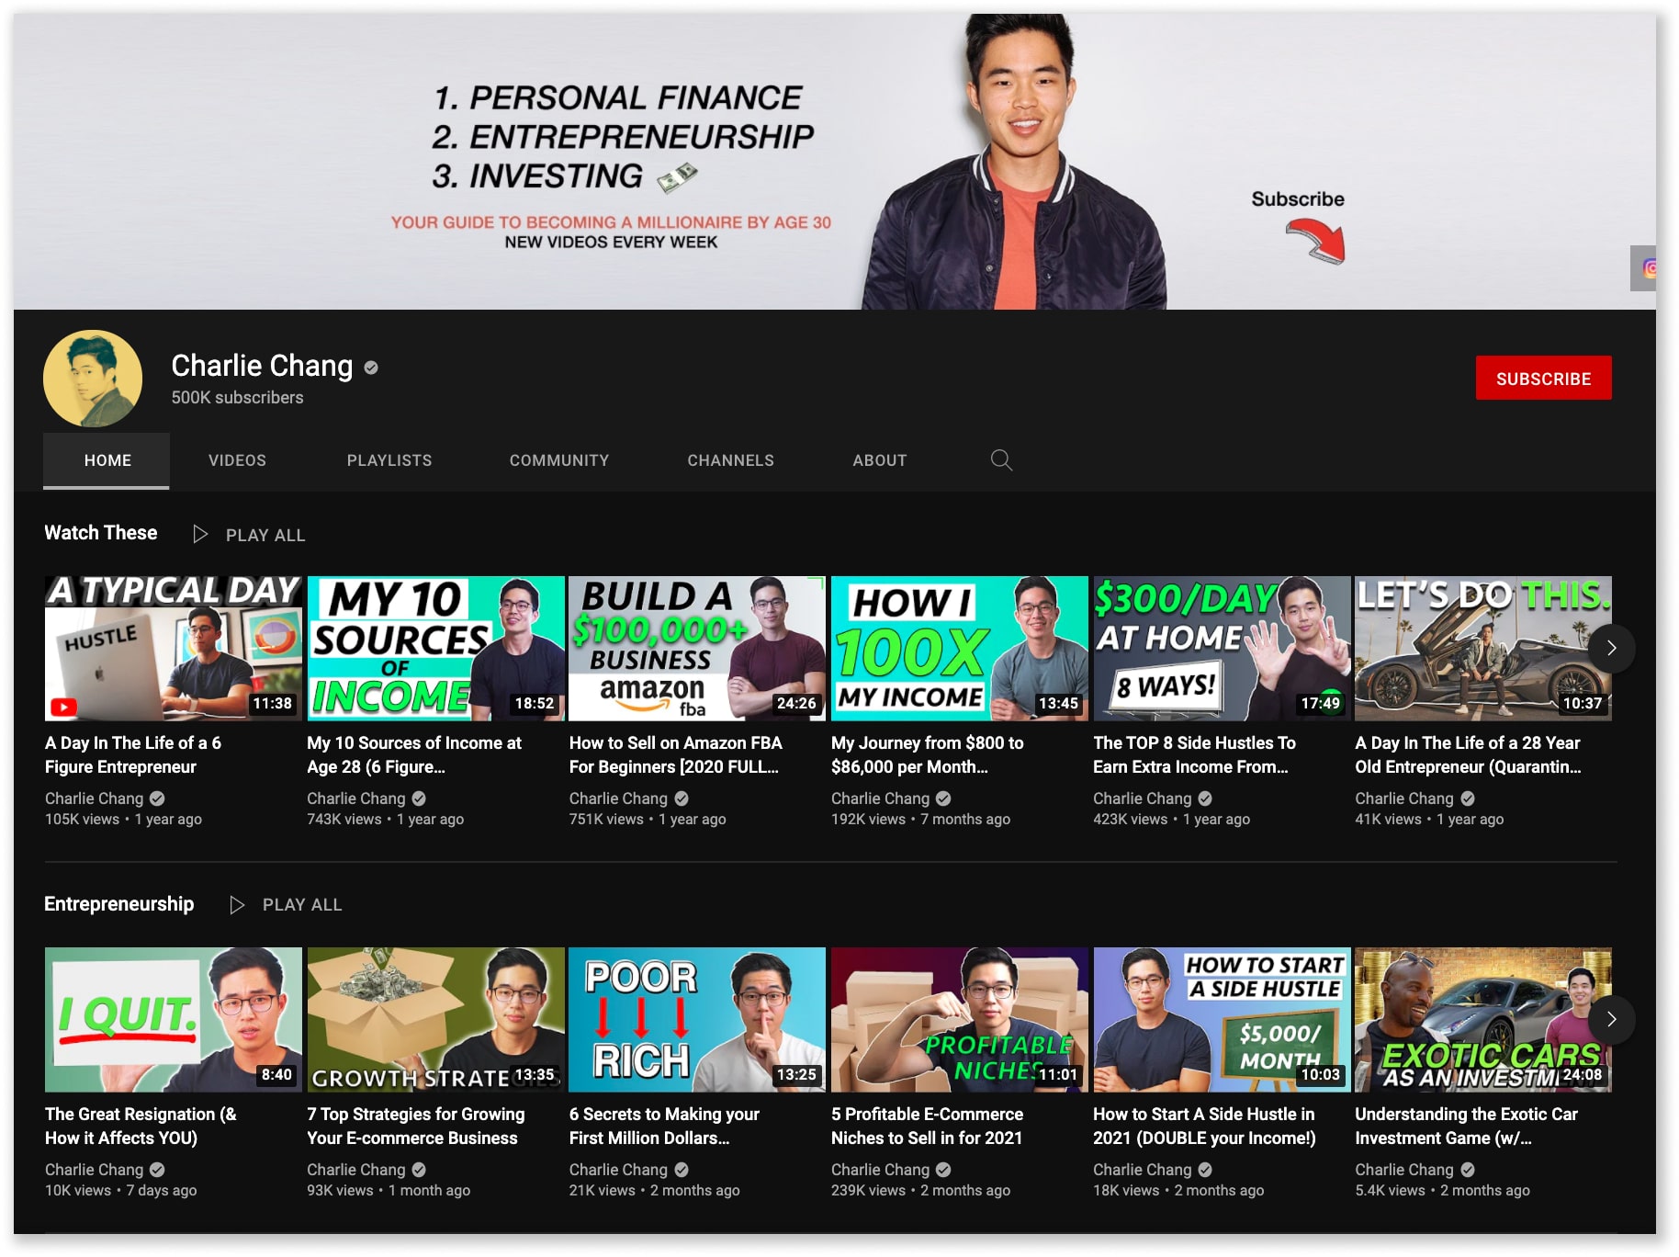Open the title "6 Secrets to Making your First Million"

pyautogui.click(x=664, y=1126)
